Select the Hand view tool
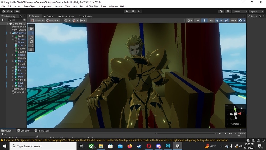Image resolution: width=266 pixels, height=150 pixels. click(31, 29)
